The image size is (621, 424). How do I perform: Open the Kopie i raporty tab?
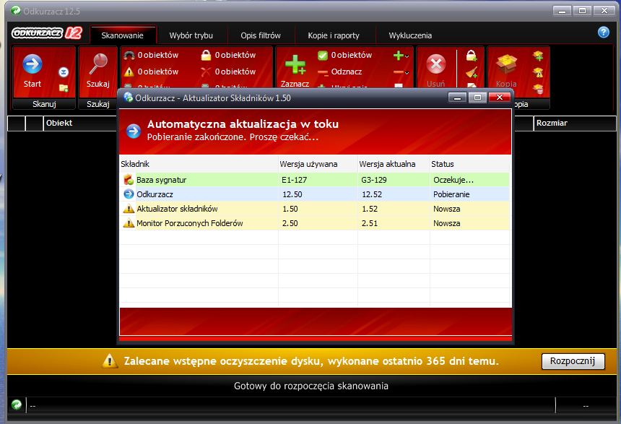tap(333, 35)
